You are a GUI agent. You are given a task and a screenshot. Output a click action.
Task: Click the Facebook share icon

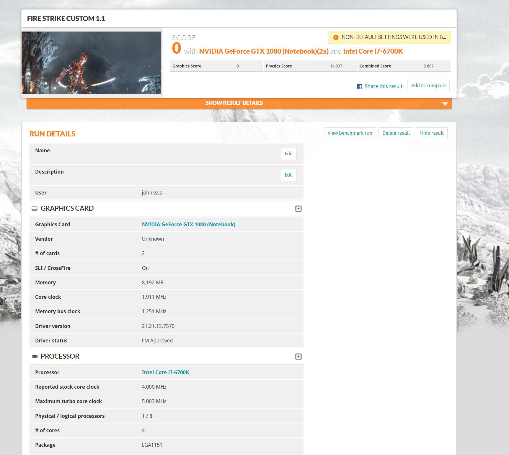click(360, 86)
